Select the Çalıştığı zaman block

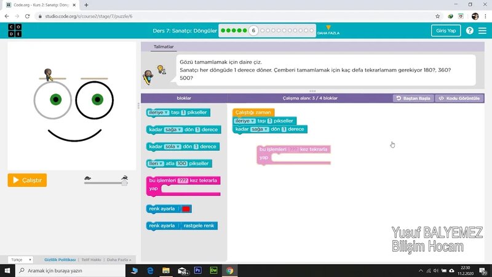253,112
